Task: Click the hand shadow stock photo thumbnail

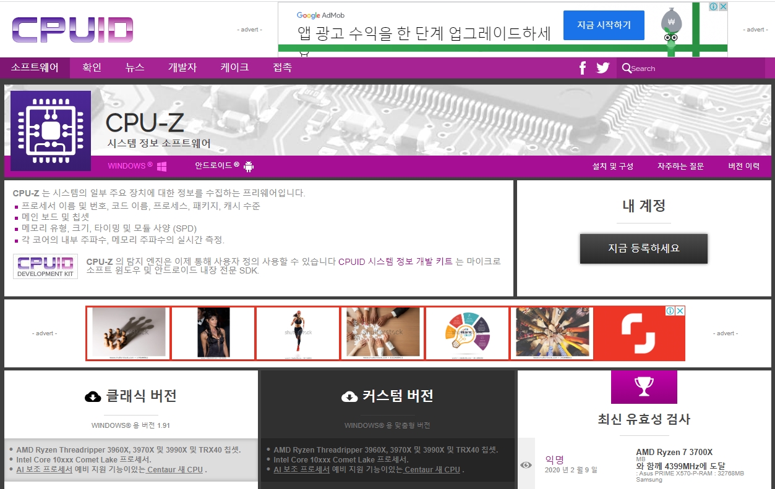Action: (x=129, y=333)
